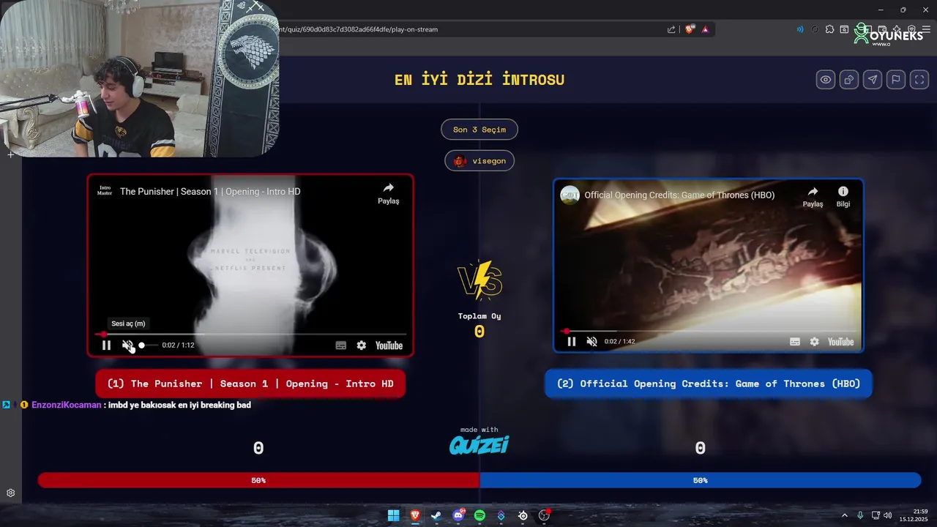Viewport: 937px width, 527px height.
Task: Open the Brave Rewards triangle icon
Action: 705,29
